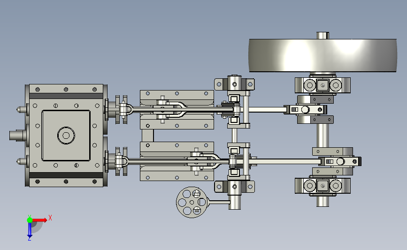407x250 pixels.
Task: Select the shaft stub protruding above the flywheel
Action: [323, 36]
